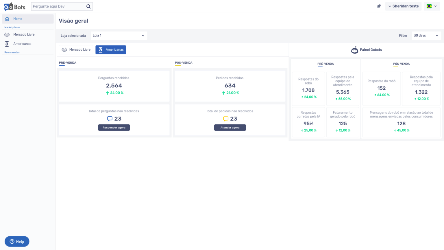Click the Ferramentas sidebar section label
444x250 pixels.
click(x=12, y=52)
